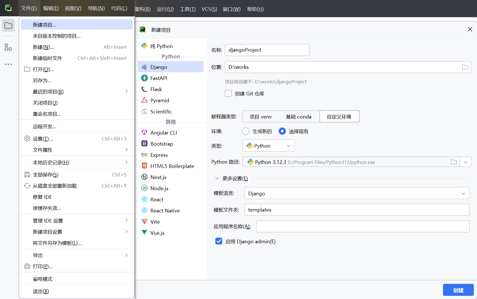Click the 应用程序名称 input field
Image resolution: width=477 pixels, height=299 pixels.
[363, 226]
